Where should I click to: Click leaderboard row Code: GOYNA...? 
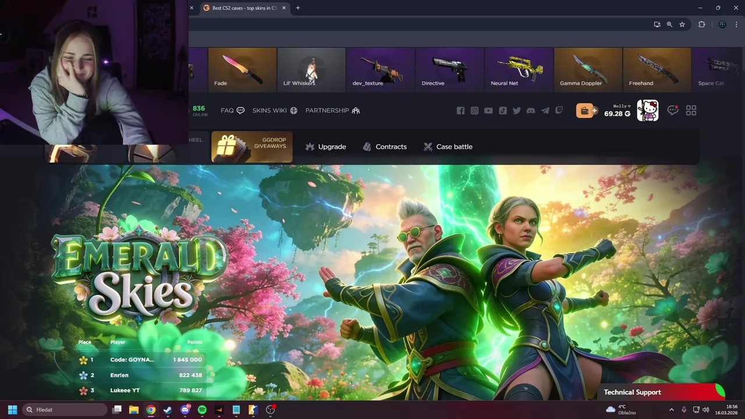coord(141,360)
